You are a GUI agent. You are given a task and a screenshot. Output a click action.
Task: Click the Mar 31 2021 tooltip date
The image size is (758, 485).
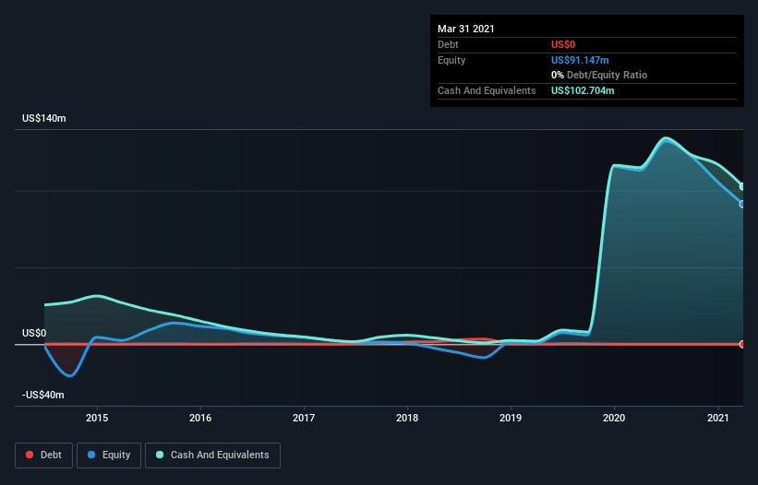(x=466, y=29)
